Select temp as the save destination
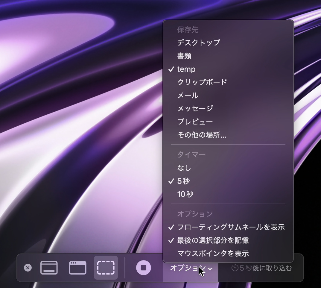 coord(186,69)
